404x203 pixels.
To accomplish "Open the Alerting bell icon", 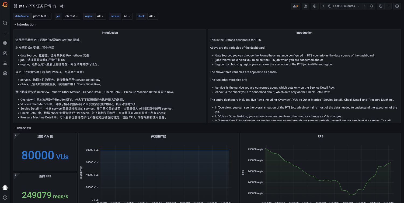I will point(5,63).
